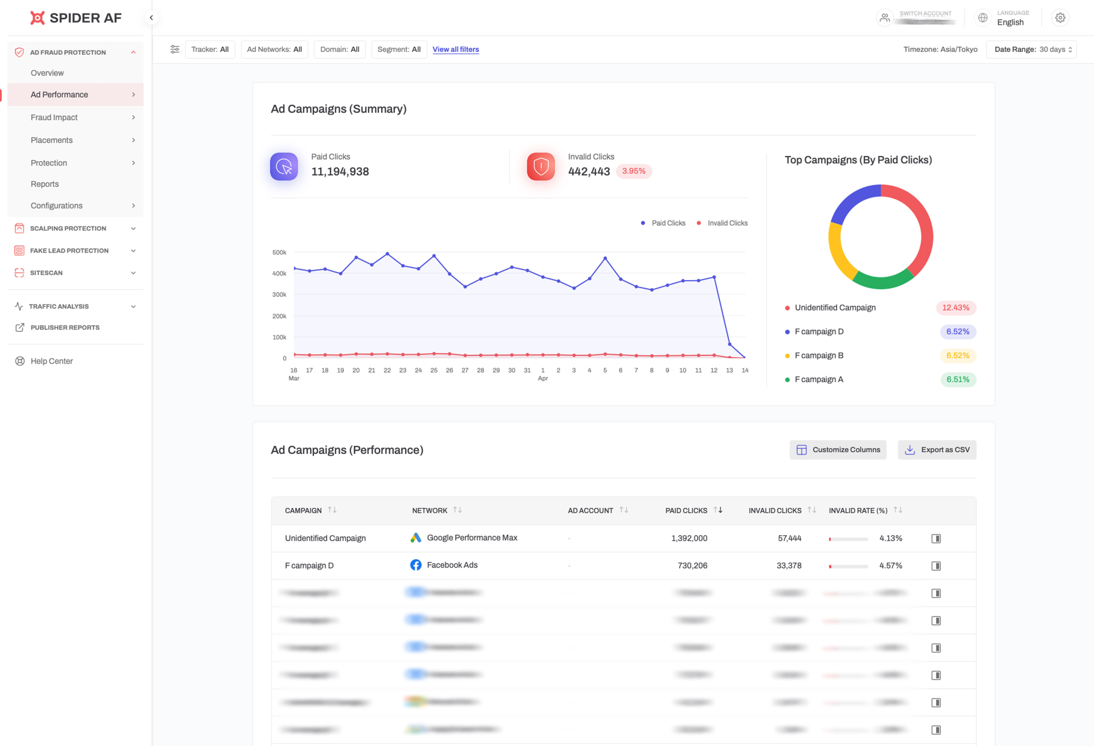
Task: Click the View all filters link
Action: pos(455,49)
